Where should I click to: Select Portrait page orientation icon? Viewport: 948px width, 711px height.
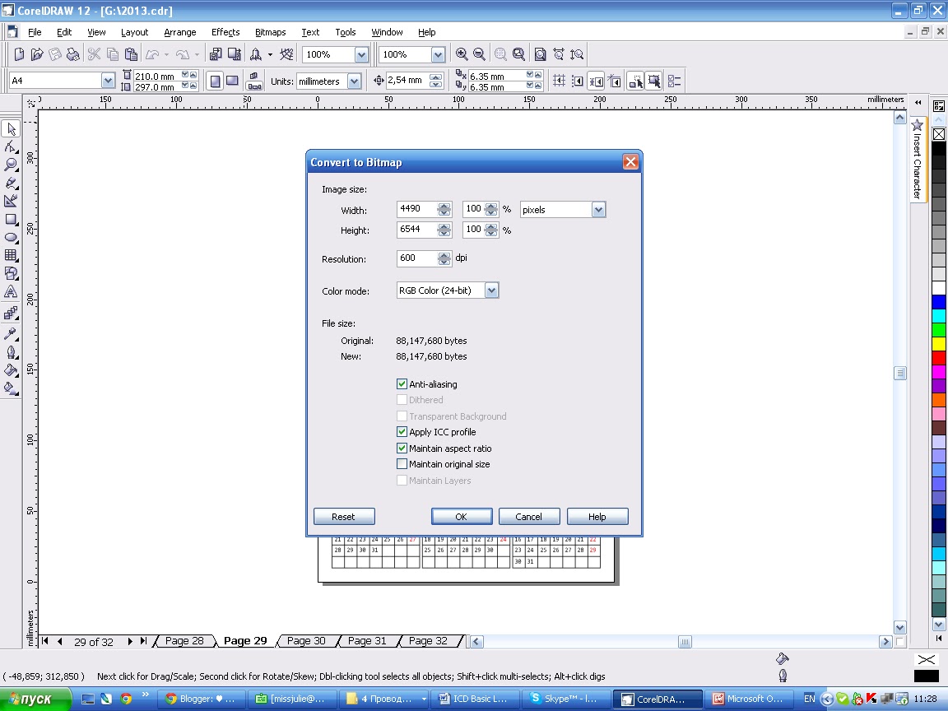tap(215, 81)
